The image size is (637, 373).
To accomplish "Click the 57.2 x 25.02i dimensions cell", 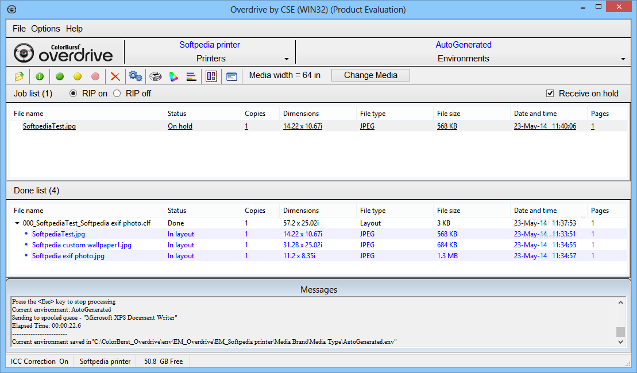I will pyautogui.click(x=300, y=223).
